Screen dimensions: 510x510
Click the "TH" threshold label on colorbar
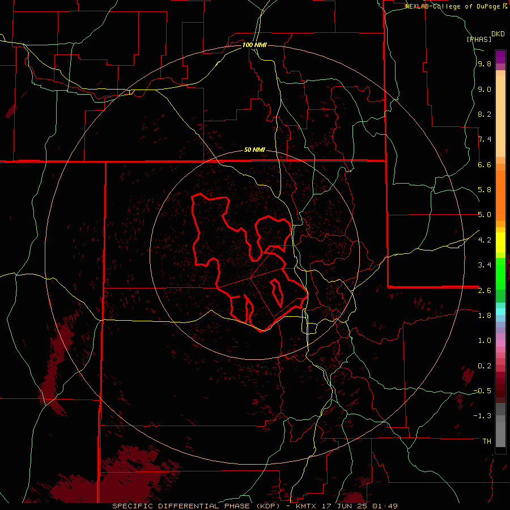487,441
